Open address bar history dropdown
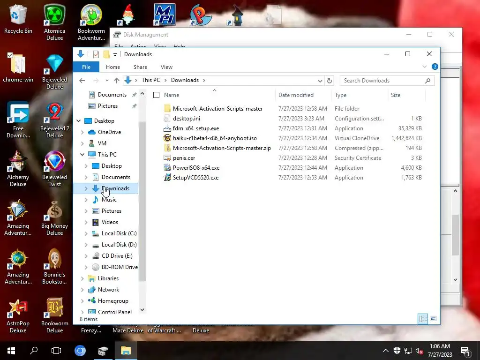 (320, 81)
